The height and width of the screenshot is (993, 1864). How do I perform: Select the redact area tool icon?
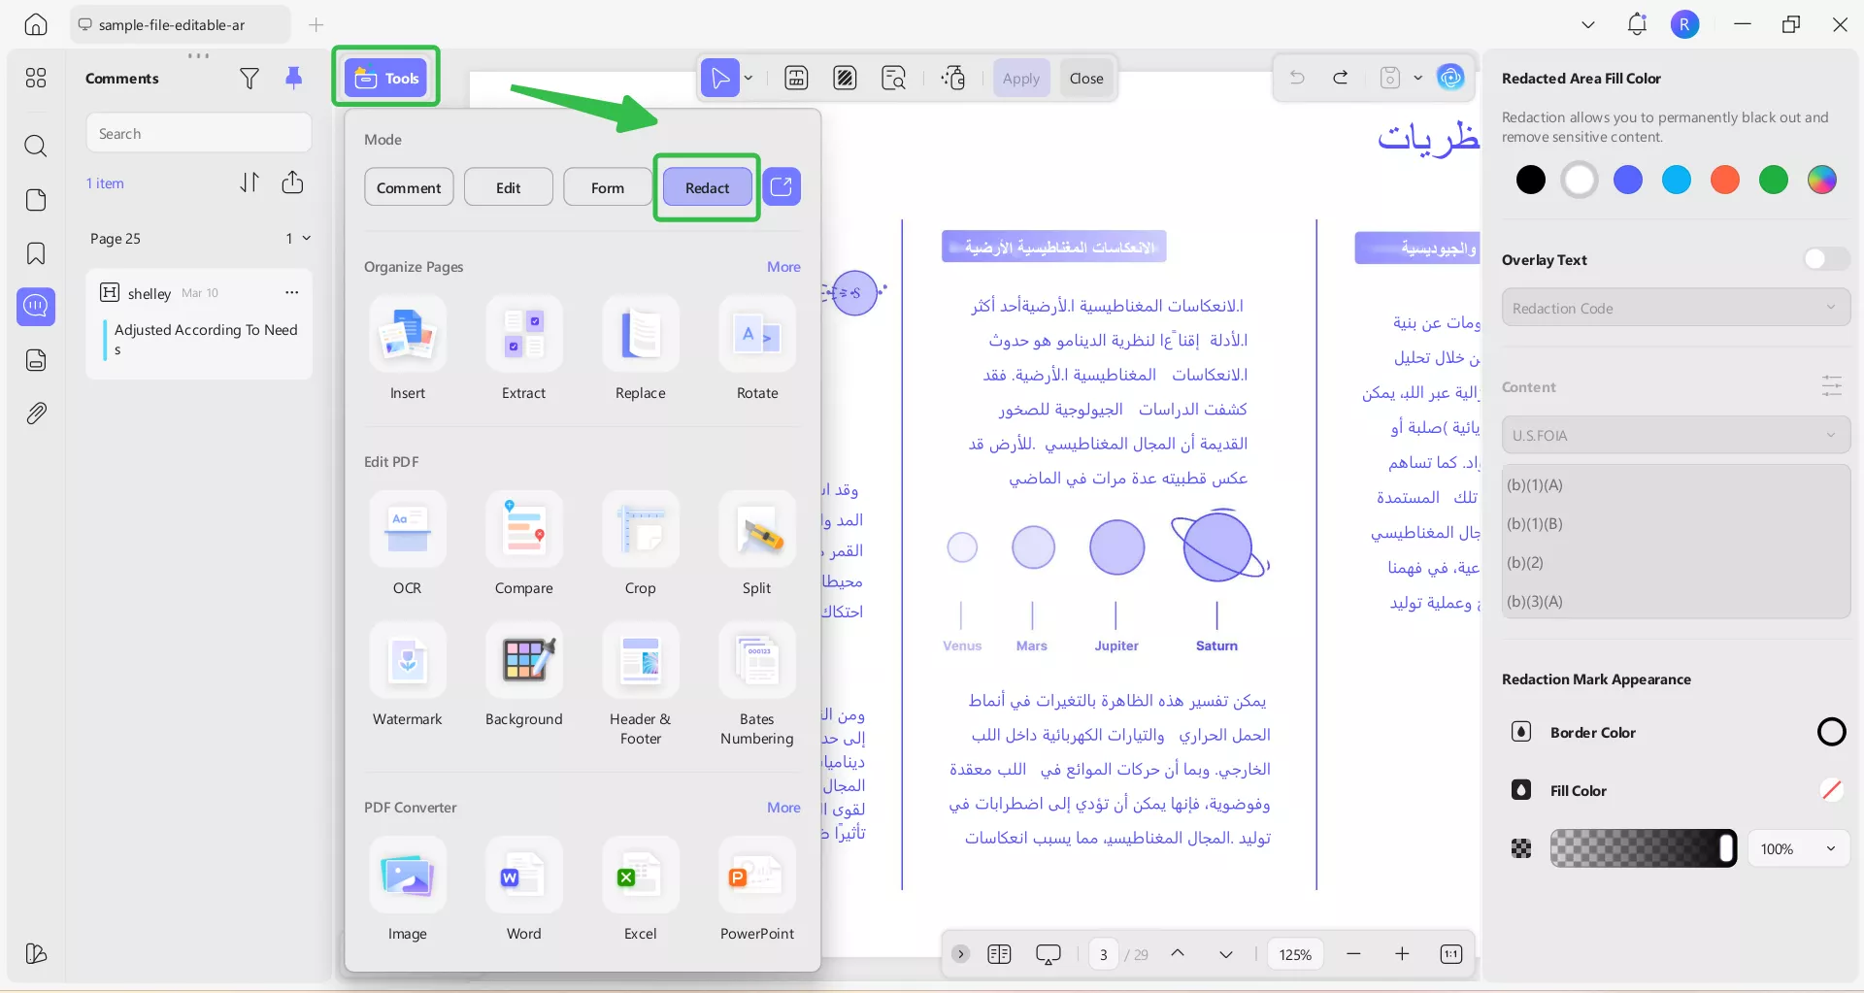pyautogui.click(x=846, y=78)
